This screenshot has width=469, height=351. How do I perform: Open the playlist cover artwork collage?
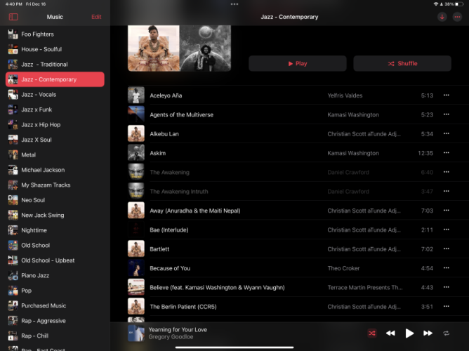[x=179, y=48]
